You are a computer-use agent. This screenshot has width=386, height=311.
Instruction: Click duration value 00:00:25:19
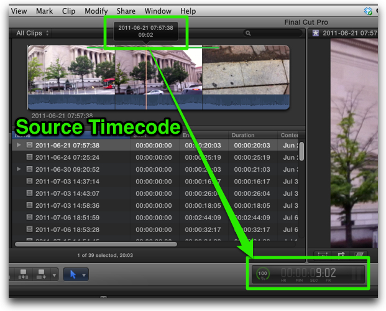252,157
